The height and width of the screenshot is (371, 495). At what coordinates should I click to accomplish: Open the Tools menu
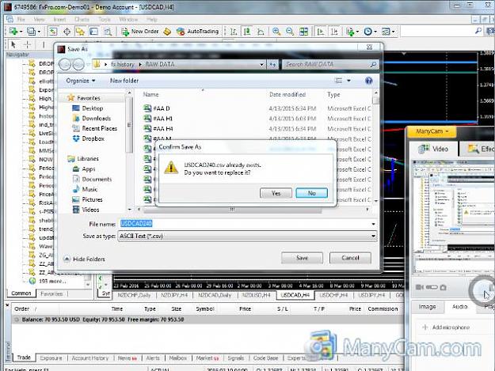[x=105, y=19]
